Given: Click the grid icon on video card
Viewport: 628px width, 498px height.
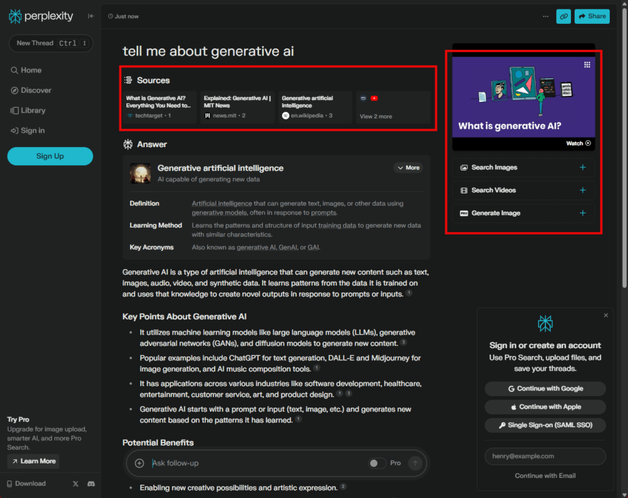Looking at the screenshot, I should click(x=587, y=65).
